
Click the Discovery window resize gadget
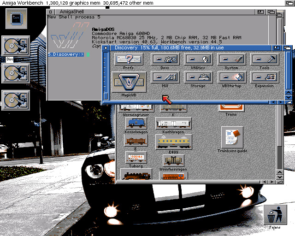click(289, 102)
